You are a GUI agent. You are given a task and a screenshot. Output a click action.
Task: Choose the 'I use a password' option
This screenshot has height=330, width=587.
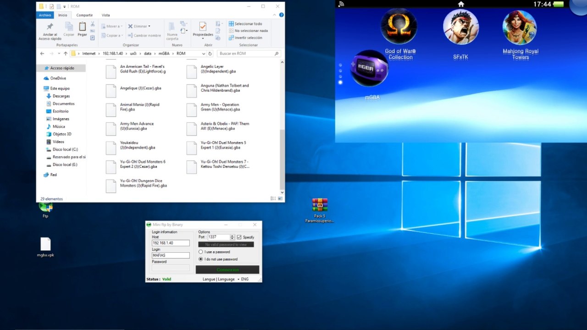click(x=200, y=252)
